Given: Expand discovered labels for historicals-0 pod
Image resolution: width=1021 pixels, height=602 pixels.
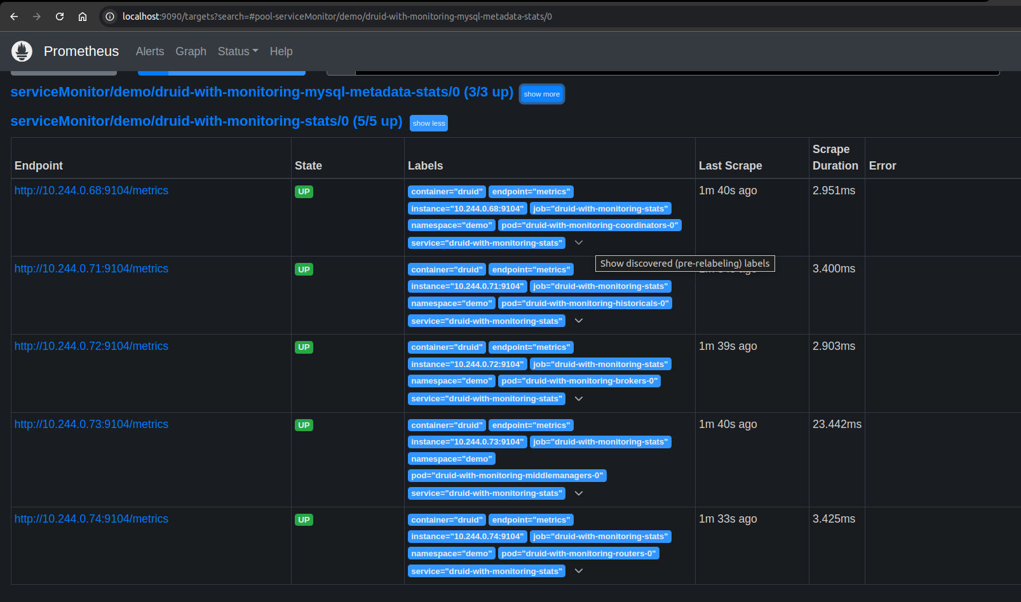Looking at the screenshot, I should point(579,321).
